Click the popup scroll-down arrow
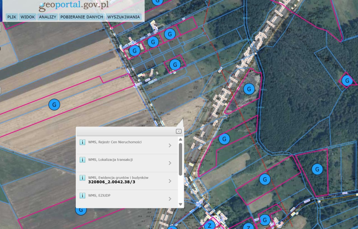Viewport: 358px width, 229px height. (x=180, y=204)
